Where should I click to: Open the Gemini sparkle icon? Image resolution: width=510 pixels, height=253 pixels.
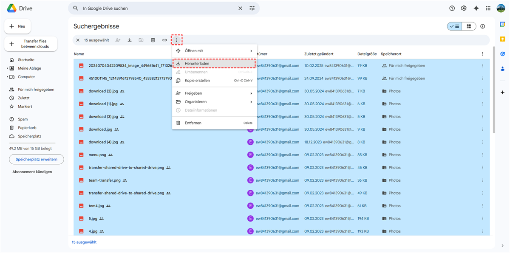click(x=476, y=8)
